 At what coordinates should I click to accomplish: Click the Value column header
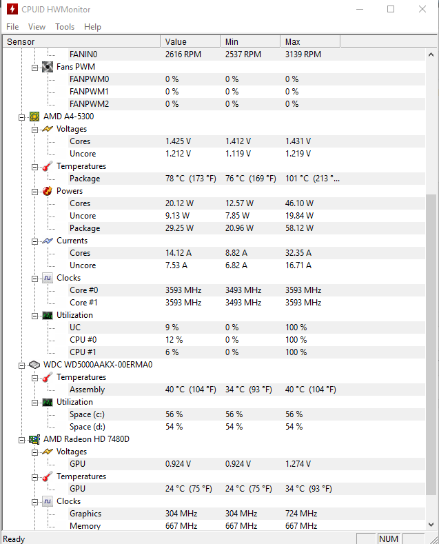click(x=190, y=42)
